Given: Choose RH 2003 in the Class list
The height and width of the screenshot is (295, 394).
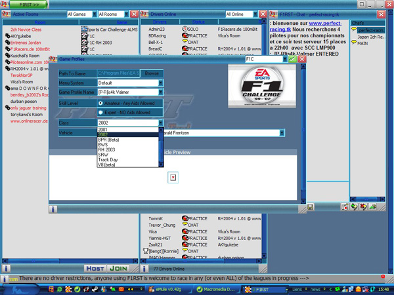Looking at the screenshot, I should pyautogui.click(x=128, y=149).
